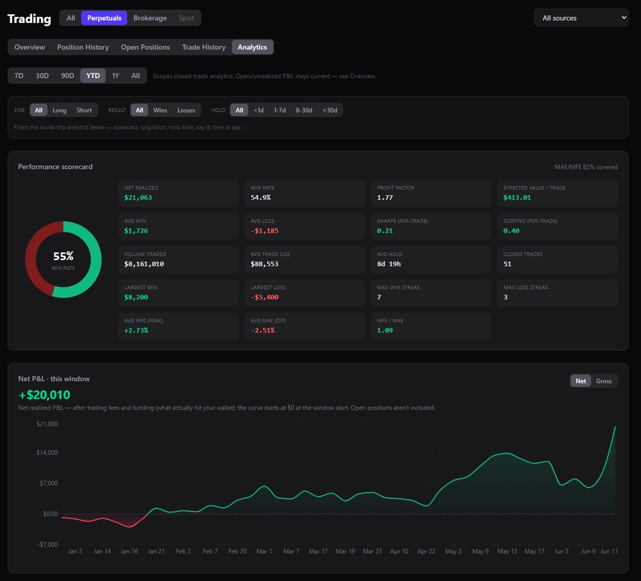The height and width of the screenshot is (581, 641).
Task: Click the Sharpe (per-trade) 0.21 card
Action: pos(431,226)
